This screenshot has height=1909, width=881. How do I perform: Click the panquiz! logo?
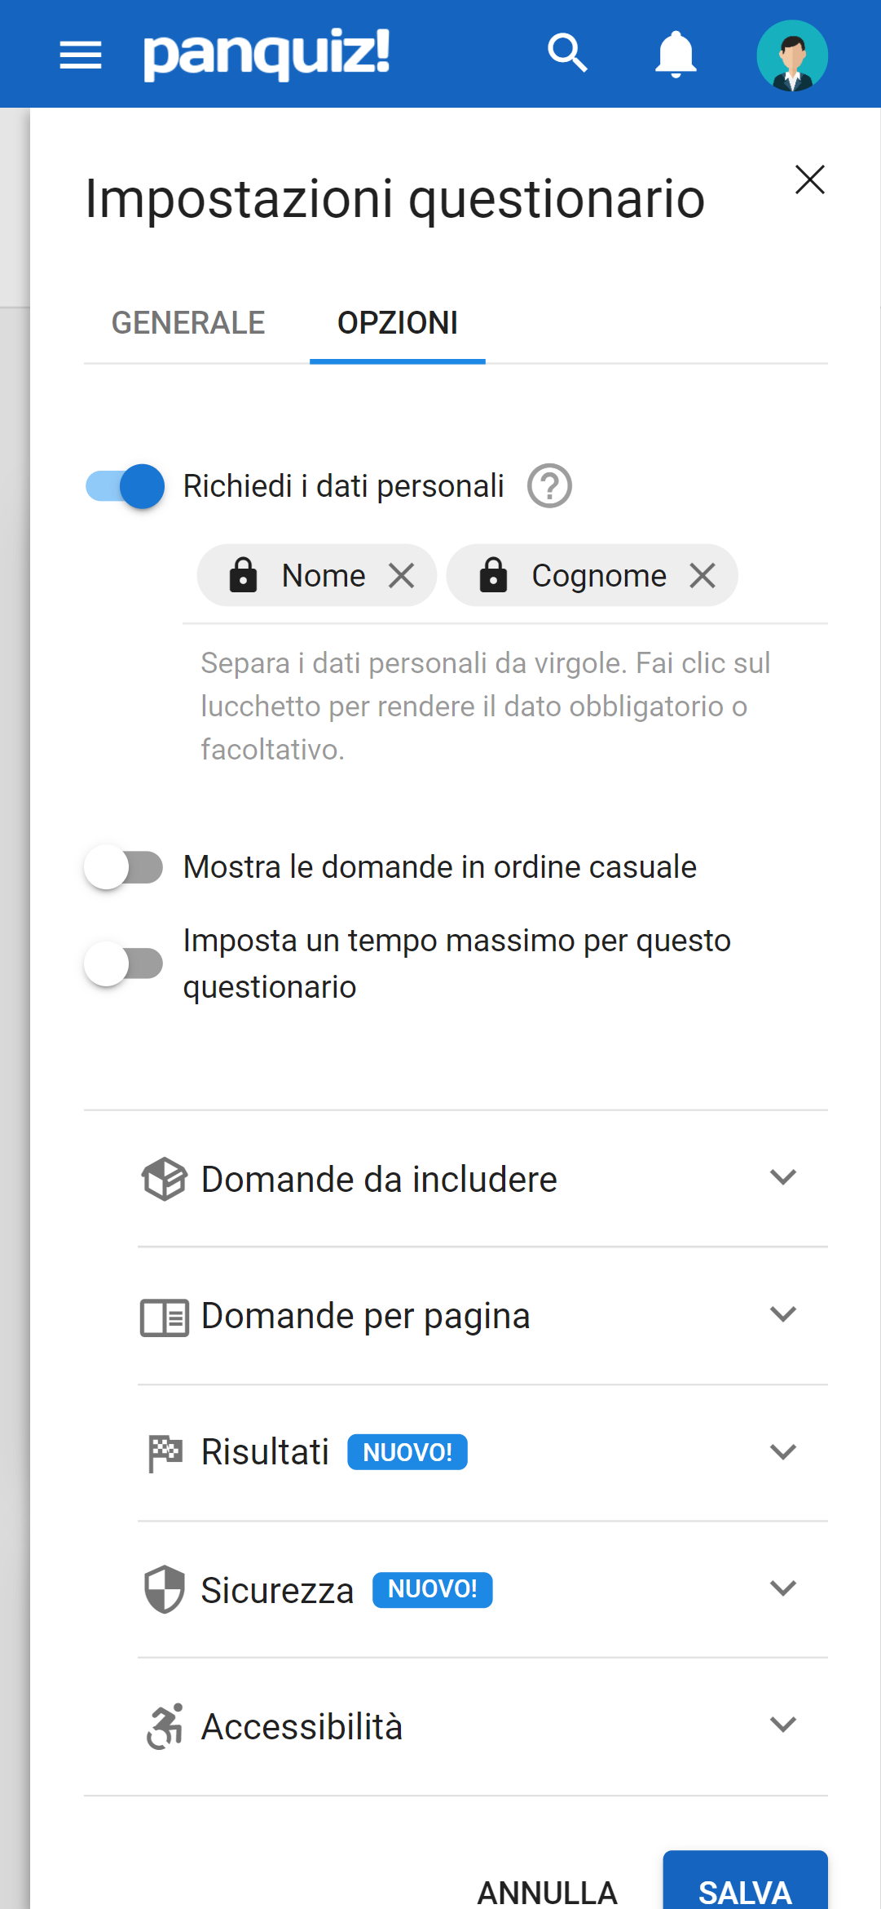[267, 55]
